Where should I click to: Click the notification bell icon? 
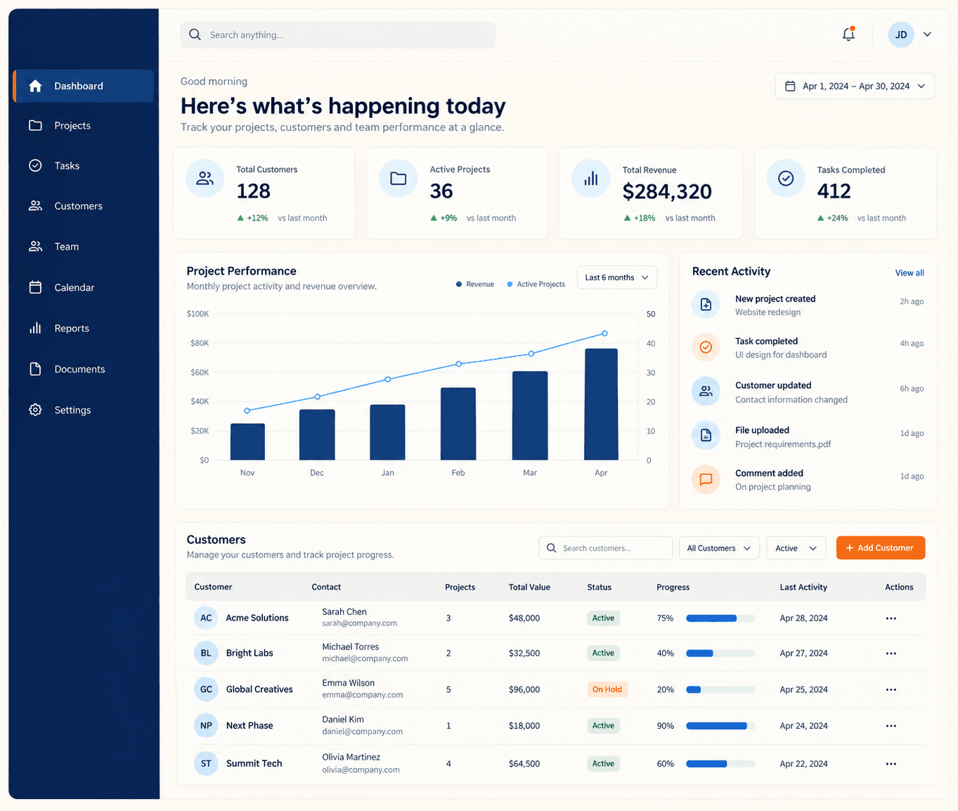click(x=848, y=34)
